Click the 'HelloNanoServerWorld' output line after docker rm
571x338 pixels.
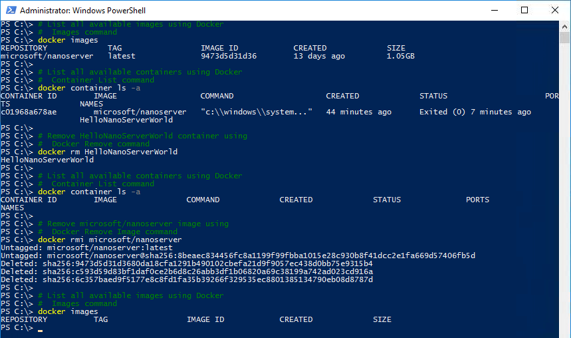[x=47, y=160]
